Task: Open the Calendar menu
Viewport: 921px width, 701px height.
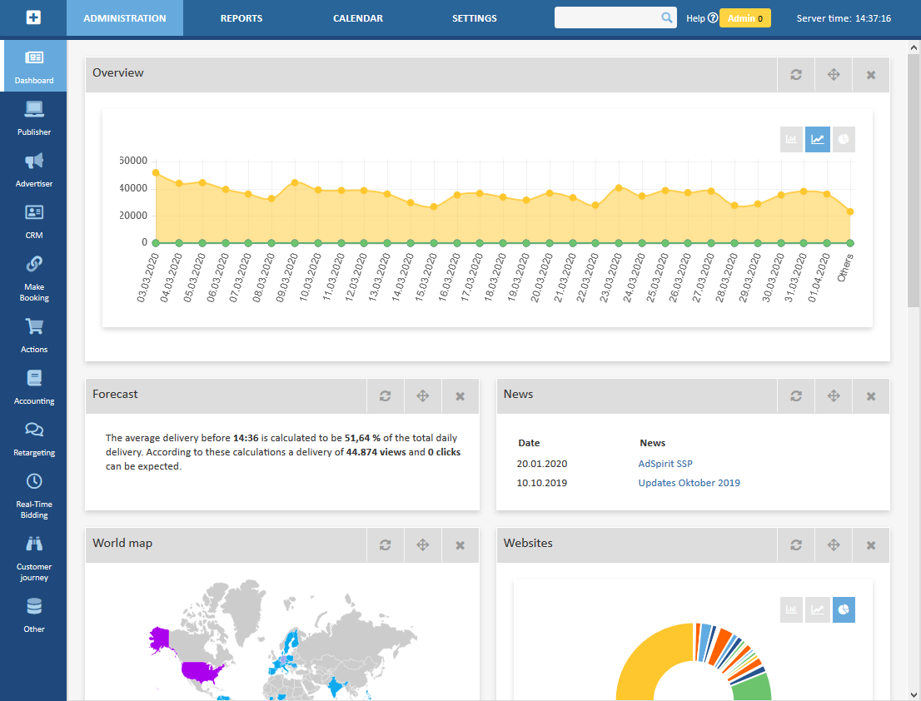Action: click(358, 18)
